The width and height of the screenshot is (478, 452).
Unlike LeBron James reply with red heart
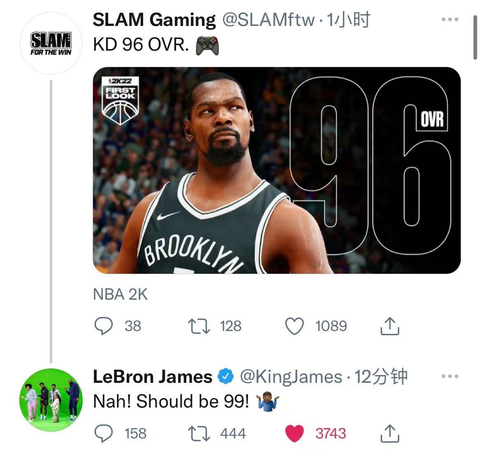coord(294,433)
